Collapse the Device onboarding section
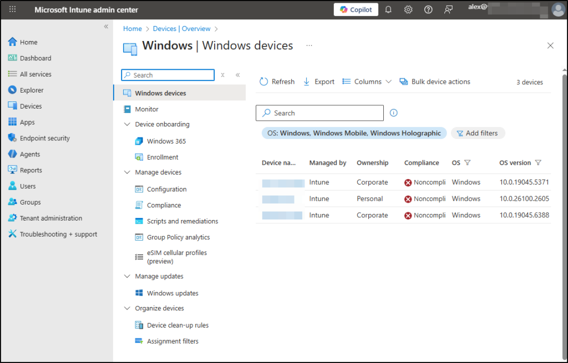This screenshot has width=568, height=363. coord(127,125)
